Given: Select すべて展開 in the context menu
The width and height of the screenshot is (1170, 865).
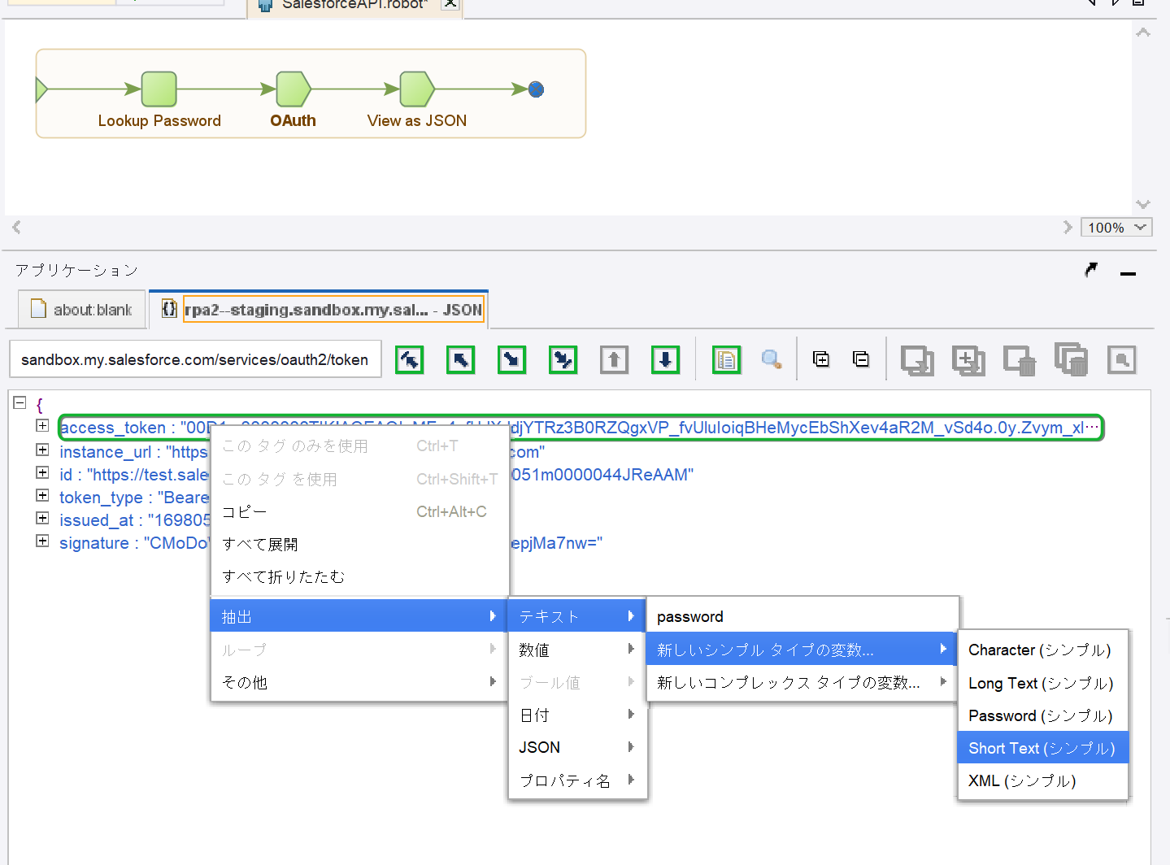Looking at the screenshot, I should [359, 544].
